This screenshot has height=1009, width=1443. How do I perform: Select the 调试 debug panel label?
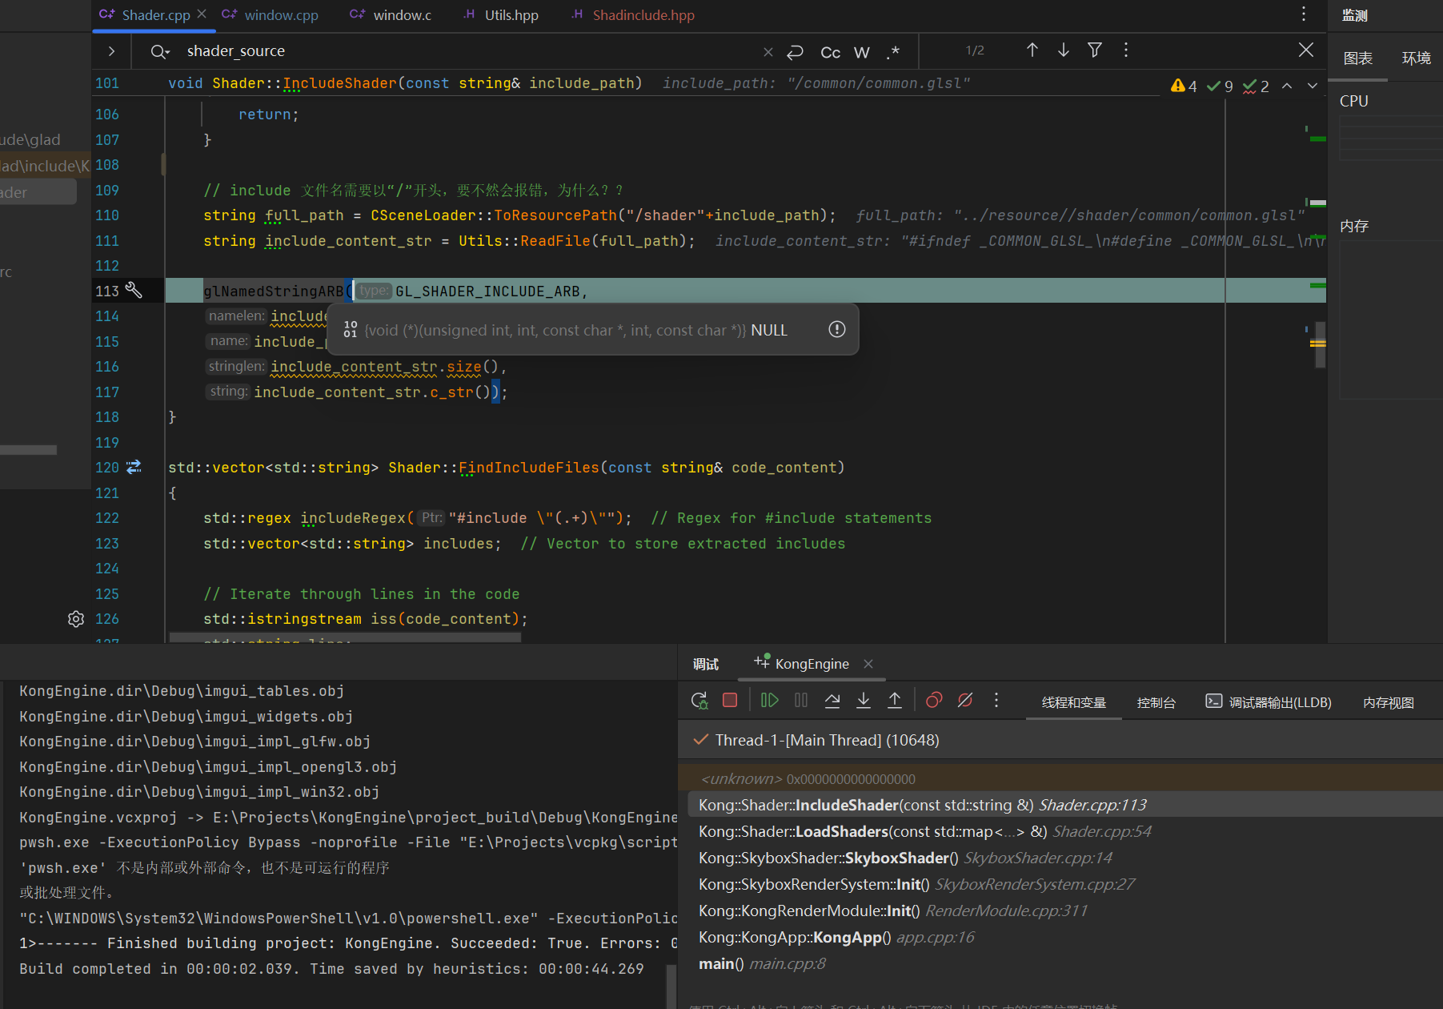coord(706,664)
